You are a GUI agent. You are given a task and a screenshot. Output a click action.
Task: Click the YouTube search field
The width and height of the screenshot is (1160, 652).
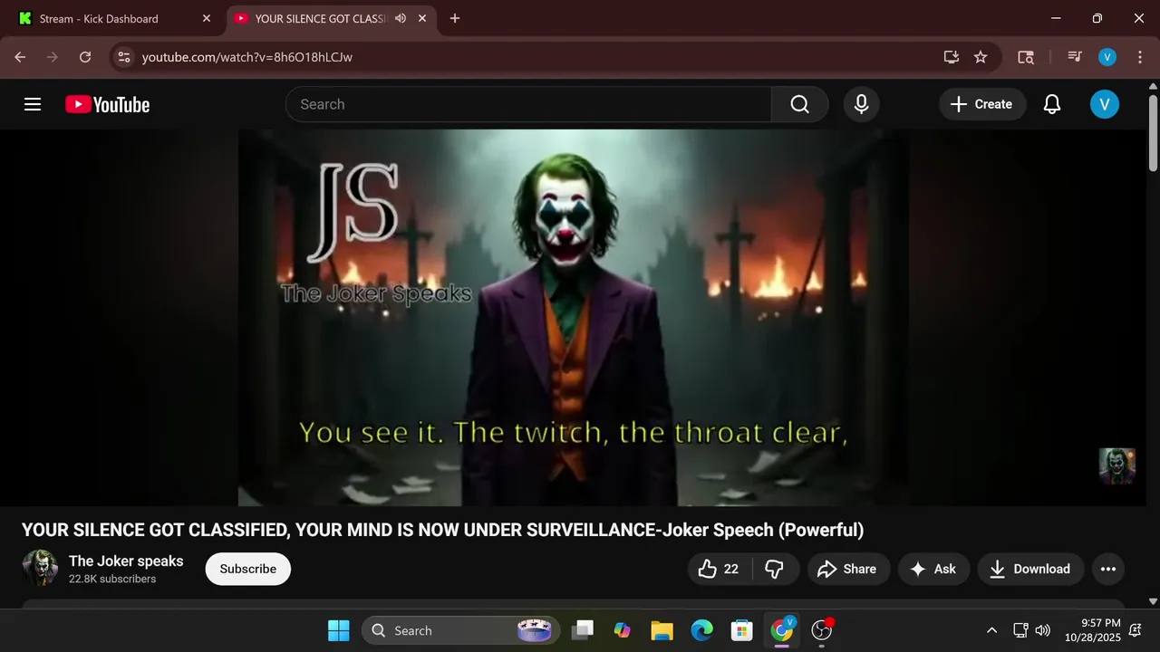(528, 104)
